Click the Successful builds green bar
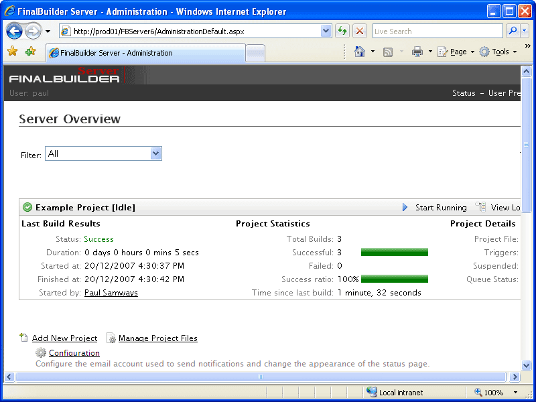 point(395,253)
